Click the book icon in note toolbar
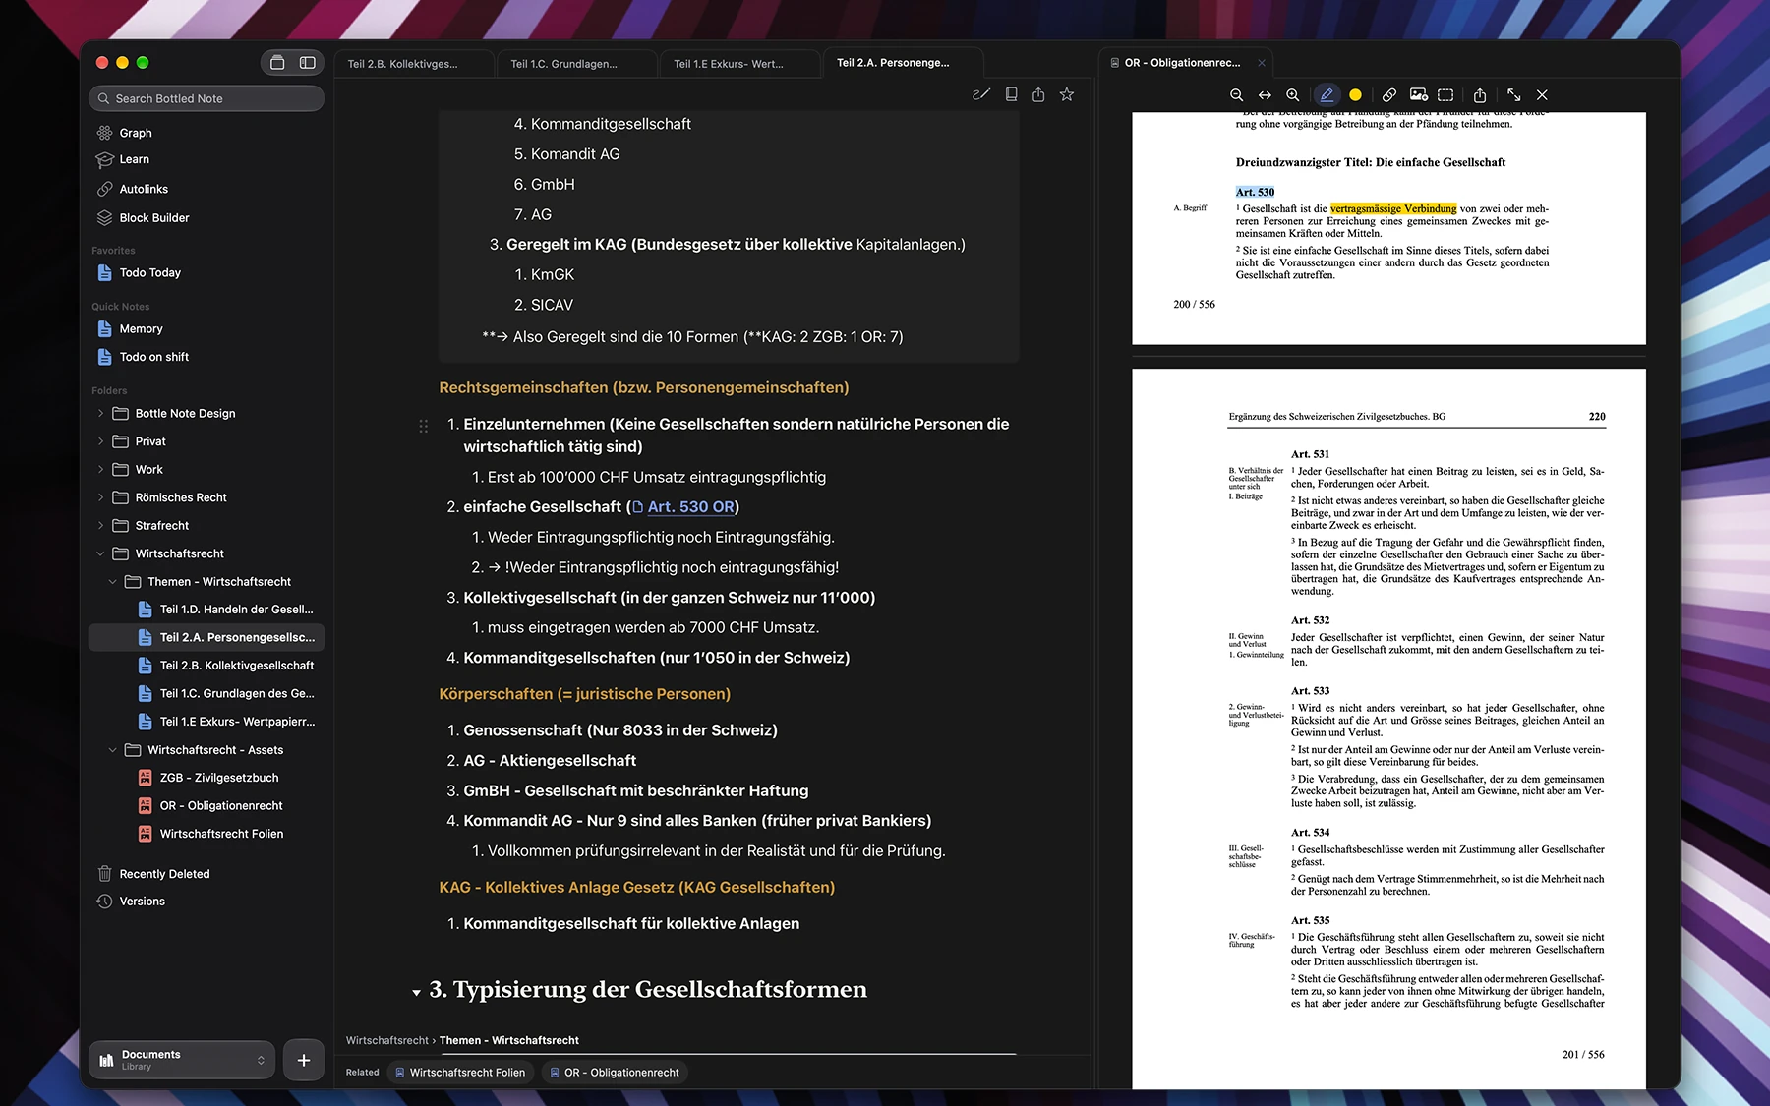This screenshot has width=1770, height=1106. pyautogui.click(x=1011, y=94)
